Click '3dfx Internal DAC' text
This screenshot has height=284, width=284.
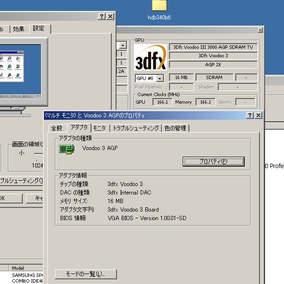[x=129, y=193]
